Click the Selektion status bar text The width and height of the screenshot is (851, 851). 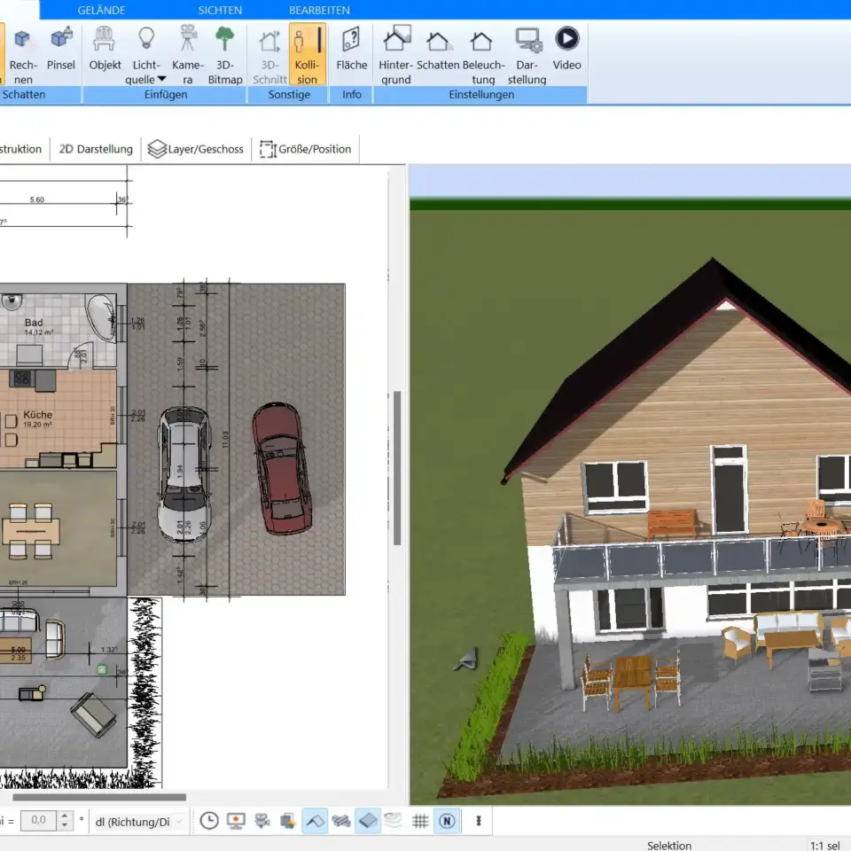point(669,845)
